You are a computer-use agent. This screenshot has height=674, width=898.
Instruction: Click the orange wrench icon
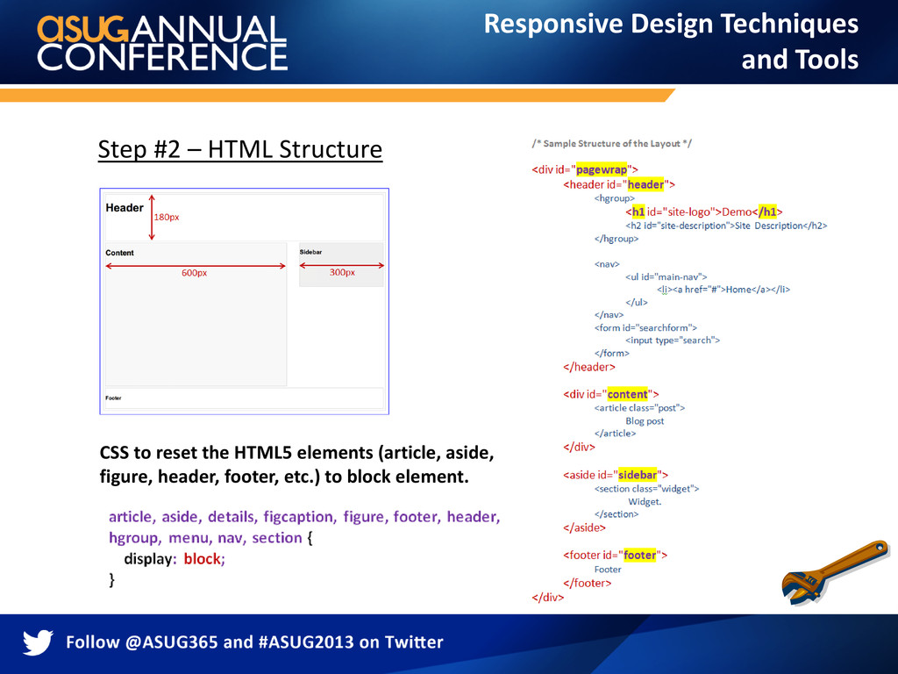[x=835, y=572]
